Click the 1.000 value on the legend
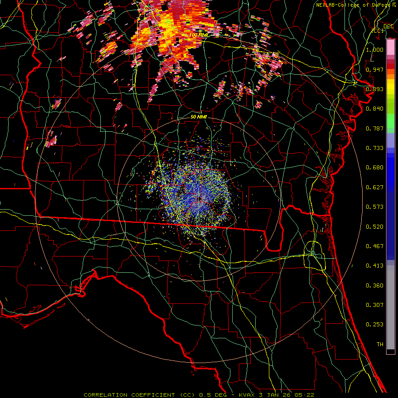 pos(375,50)
